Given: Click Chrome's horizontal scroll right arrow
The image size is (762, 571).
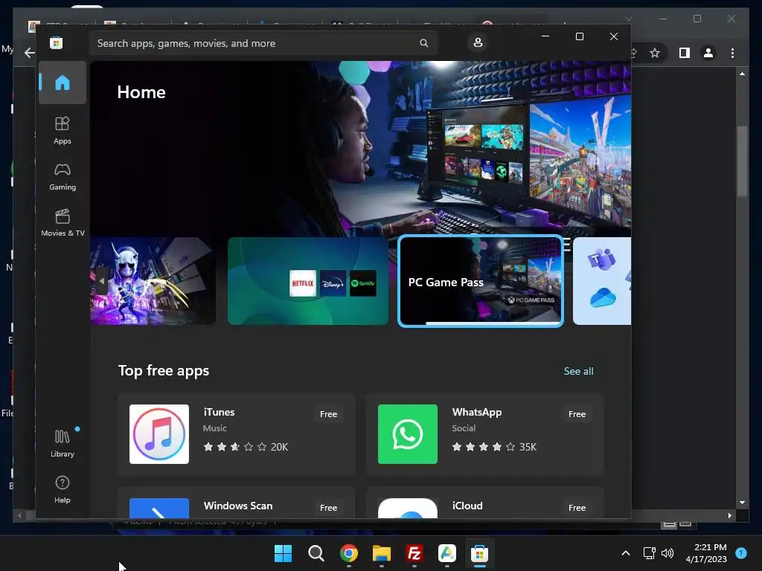Looking at the screenshot, I should [x=730, y=516].
